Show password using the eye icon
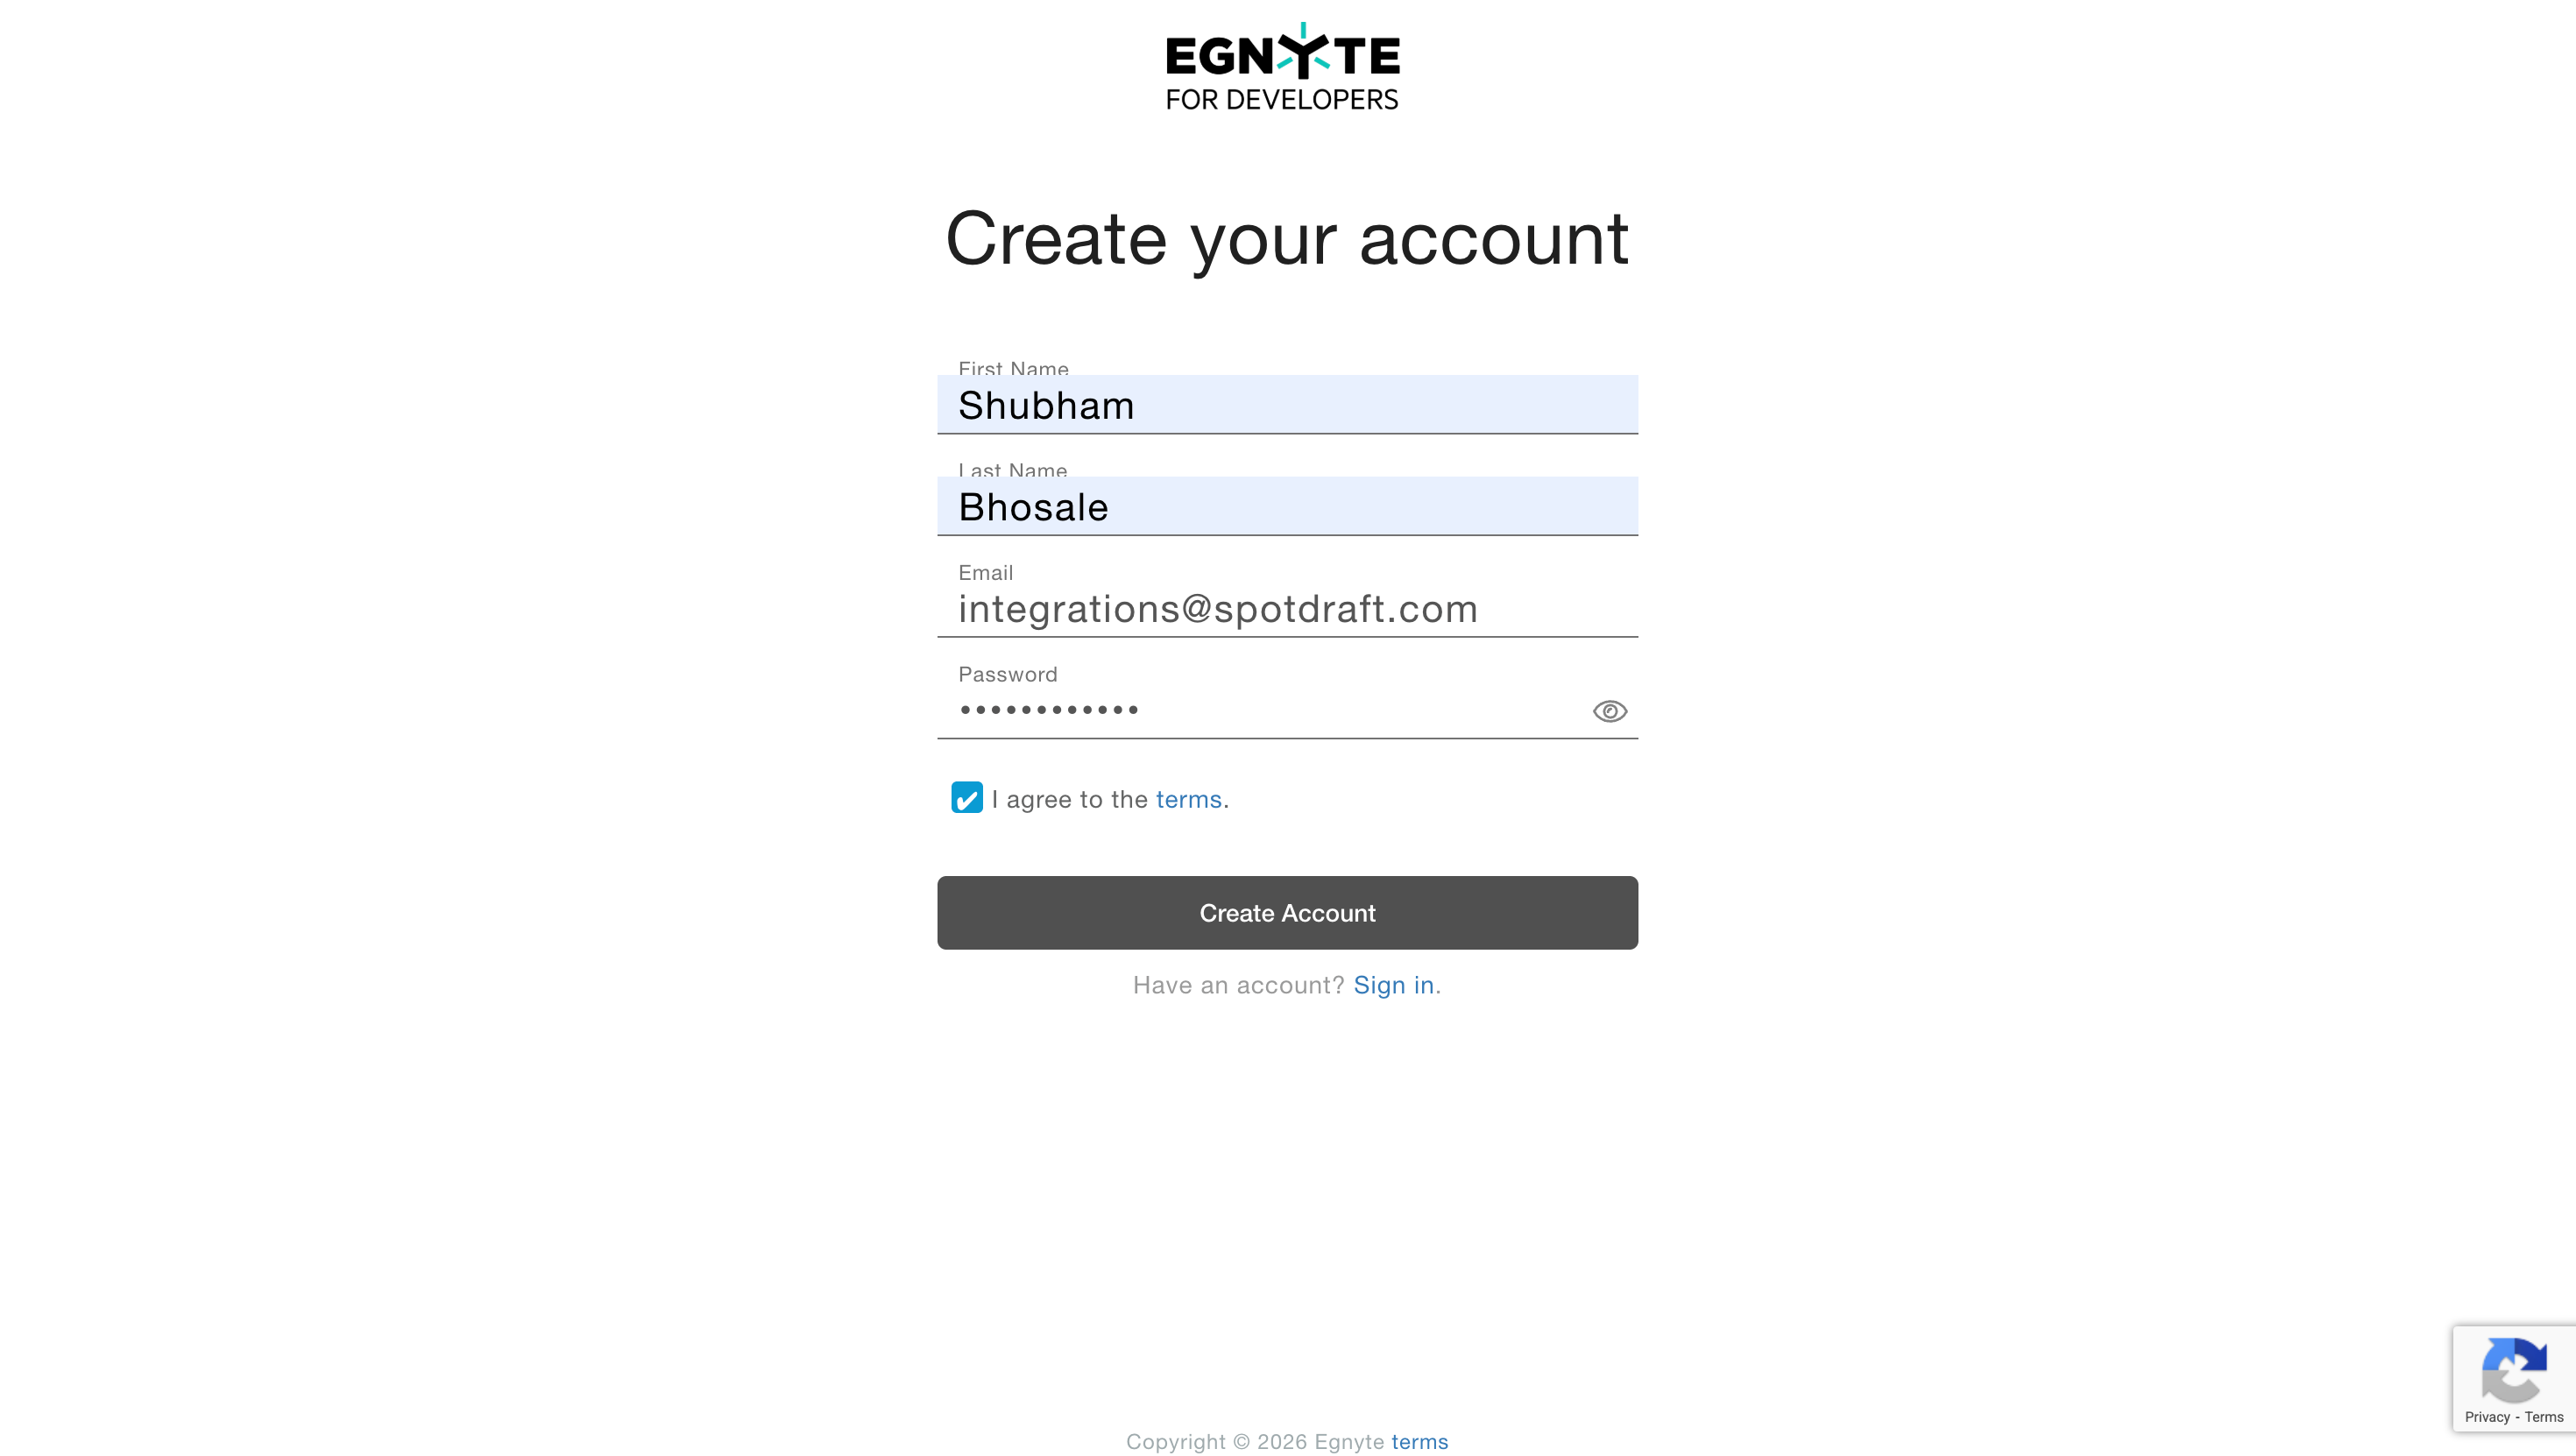The width and height of the screenshot is (2576, 1456). [x=1609, y=711]
